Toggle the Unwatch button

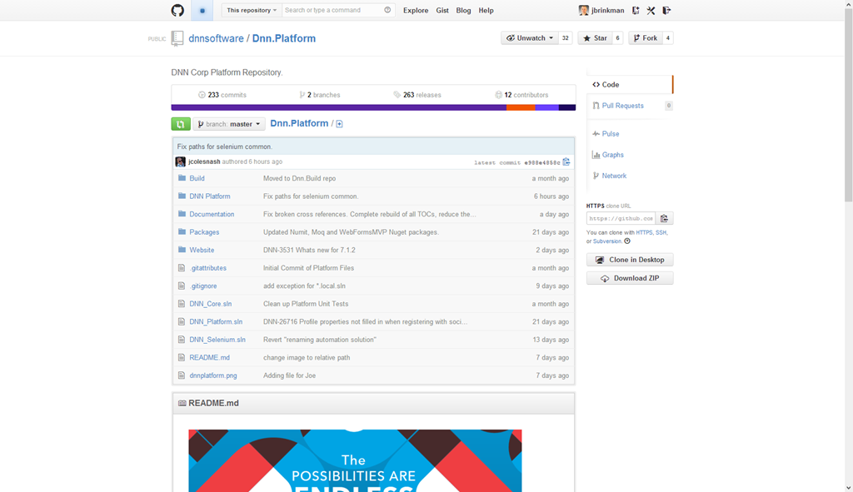[x=529, y=38]
